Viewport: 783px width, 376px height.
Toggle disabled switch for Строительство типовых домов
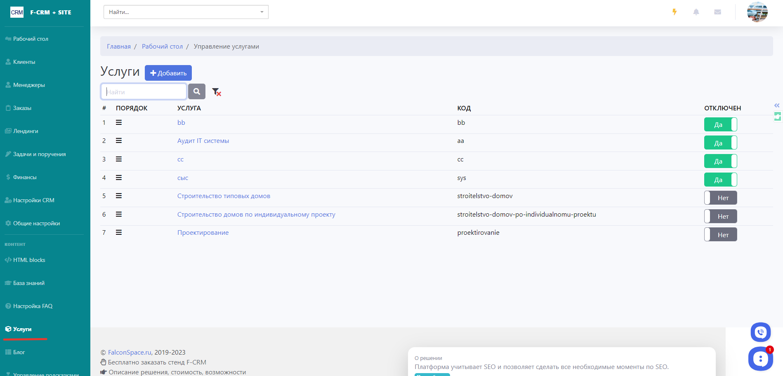[720, 198]
